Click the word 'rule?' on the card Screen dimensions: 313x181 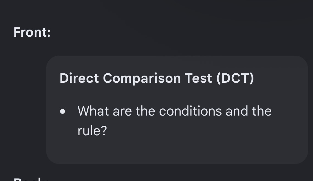point(92,131)
